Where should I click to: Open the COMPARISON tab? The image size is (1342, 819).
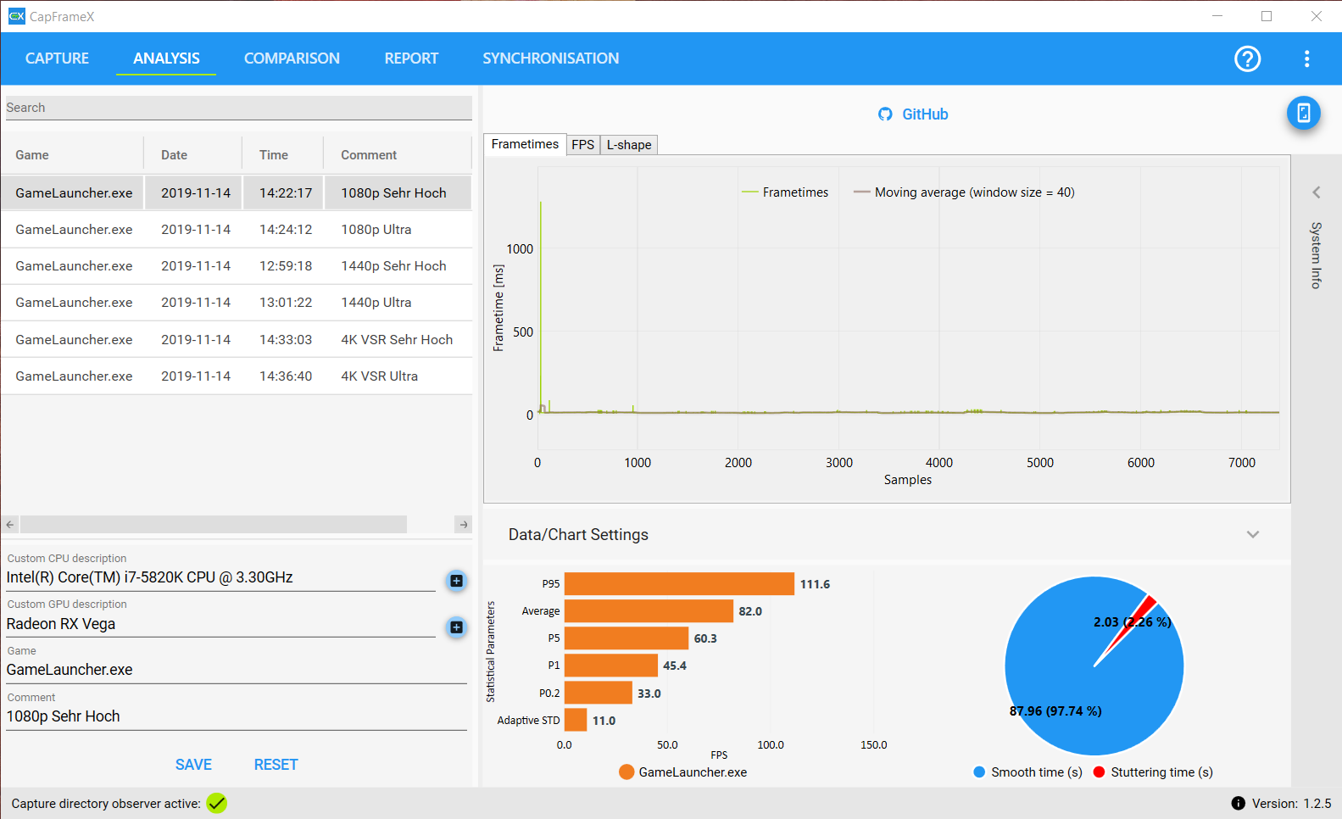click(x=292, y=58)
